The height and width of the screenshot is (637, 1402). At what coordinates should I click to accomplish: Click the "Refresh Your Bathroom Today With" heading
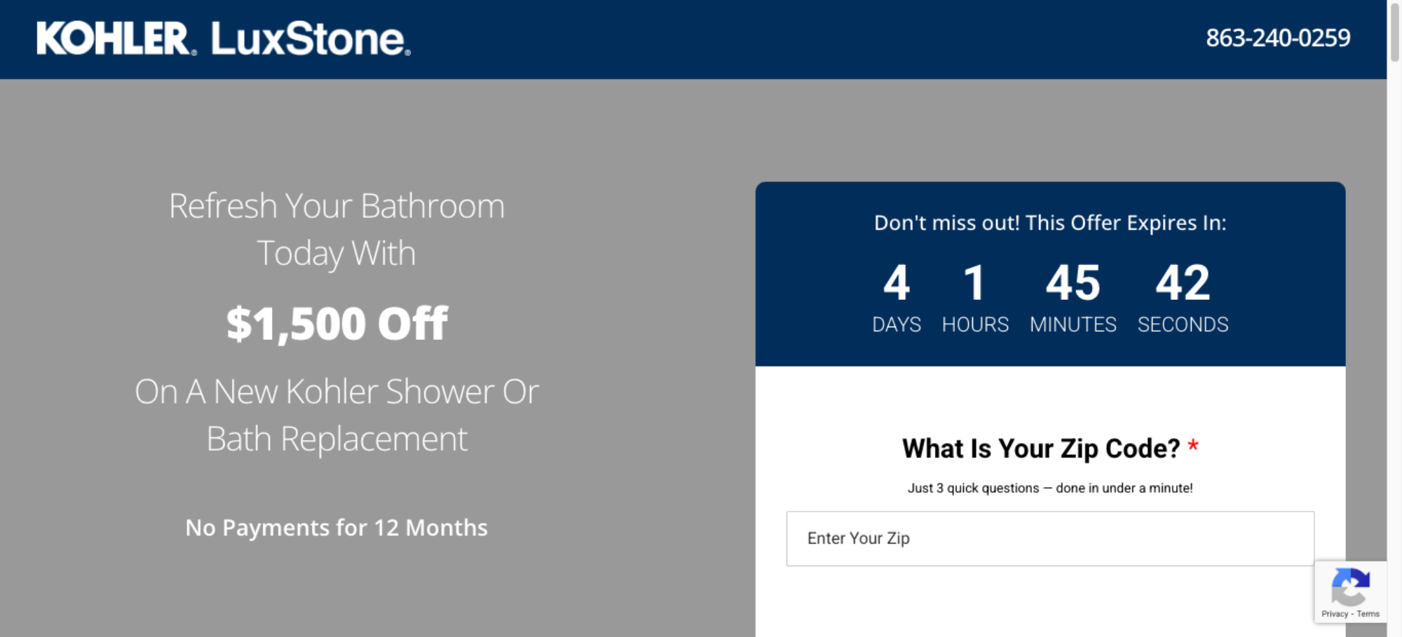point(336,229)
